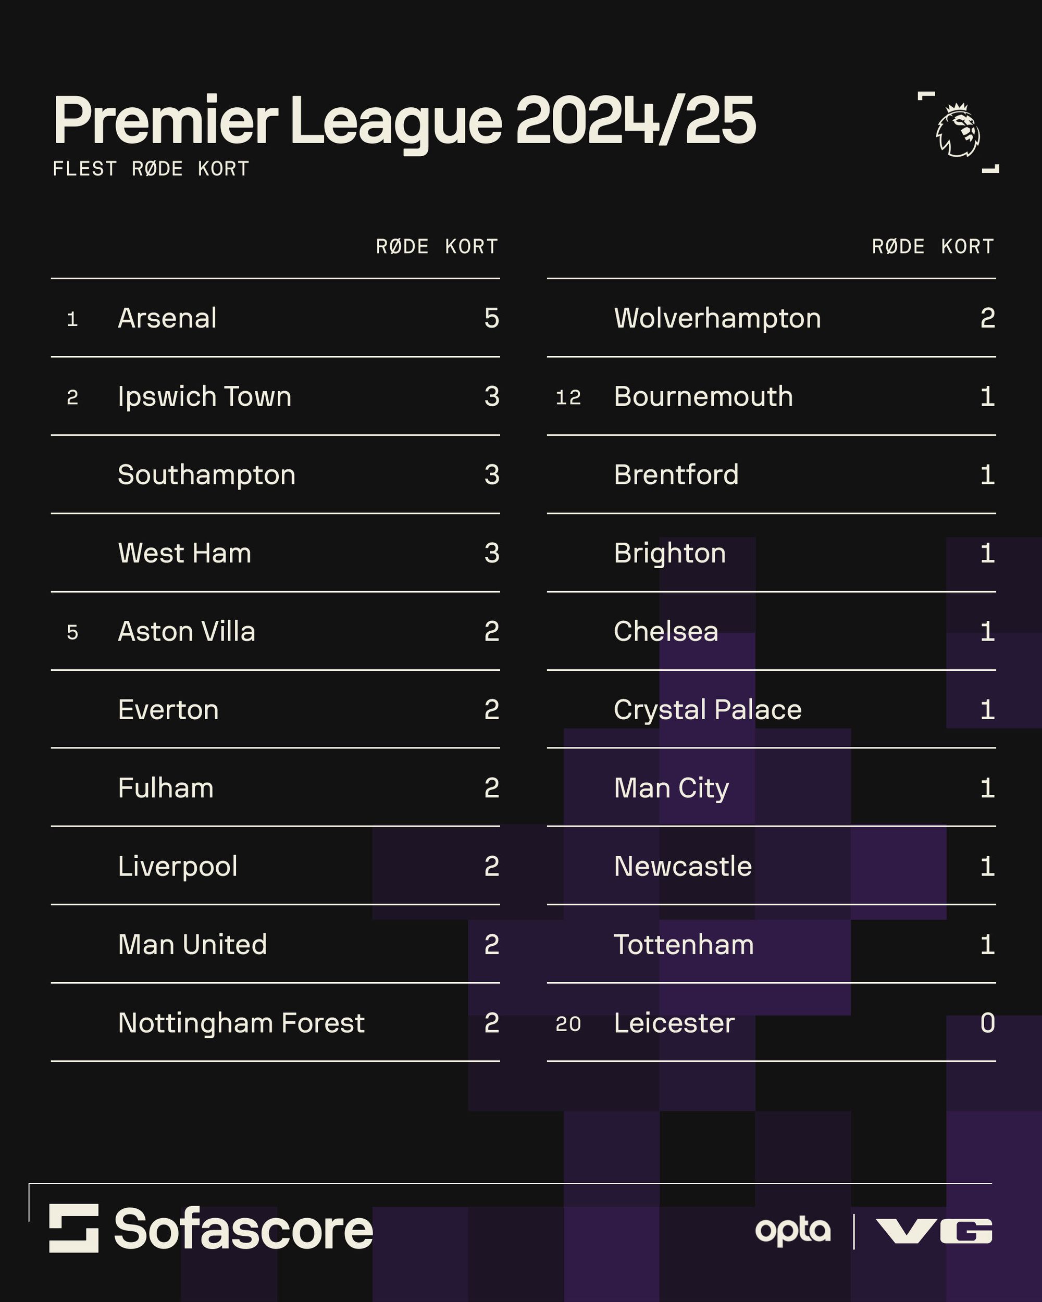Viewport: 1042px width, 1302px height.
Task: Click Arsenal's red card count of 5
Action: click(x=491, y=318)
